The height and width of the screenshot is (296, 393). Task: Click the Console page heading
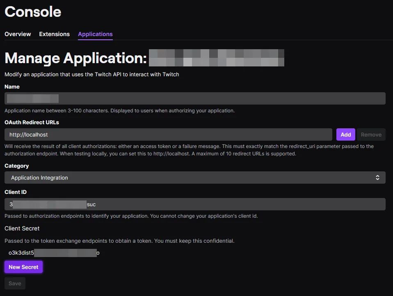pos(33,12)
